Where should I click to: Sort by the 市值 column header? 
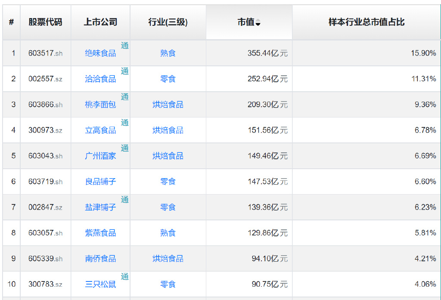click(x=249, y=22)
